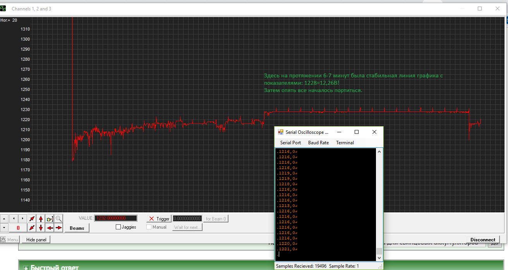
Task: Toggle the Trigger button
Action: point(159,219)
